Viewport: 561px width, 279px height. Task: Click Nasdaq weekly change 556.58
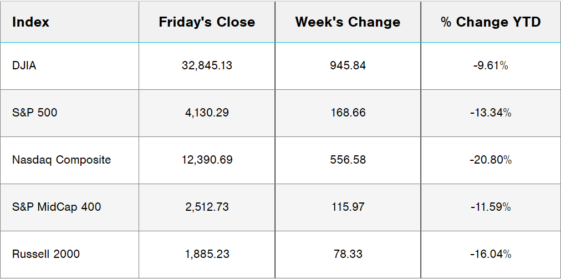pos(348,160)
